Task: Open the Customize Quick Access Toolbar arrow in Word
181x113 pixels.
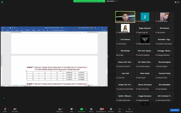Action: (17, 28)
